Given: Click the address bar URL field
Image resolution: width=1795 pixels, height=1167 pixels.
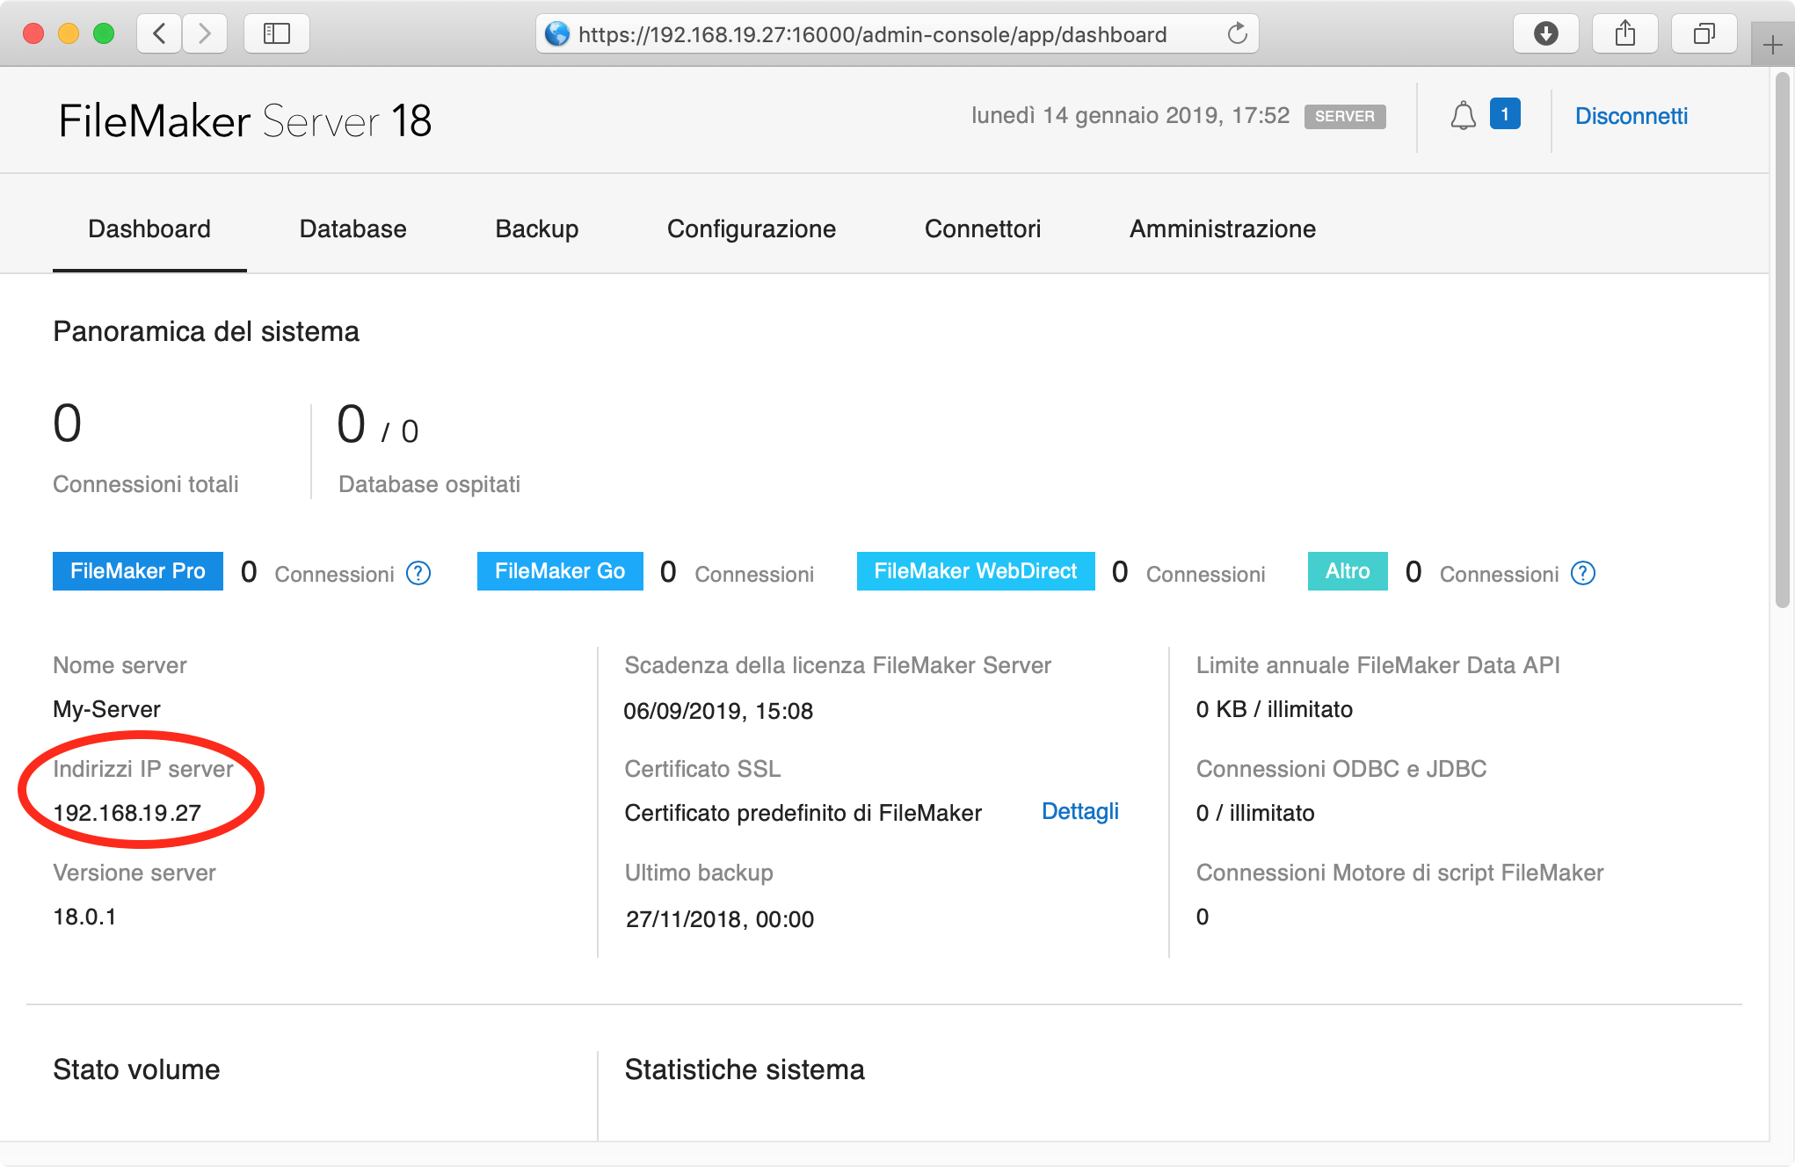Looking at the screenshot, I should (x=897, y=34).
